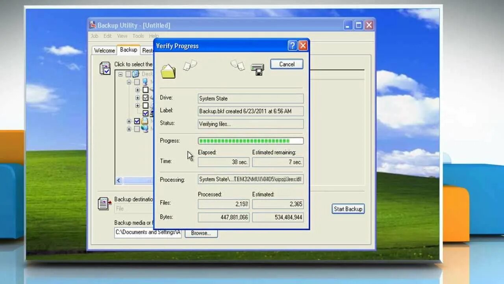Click the '2,365' estimated files value

pyautogui.click(x=278, y=204)
